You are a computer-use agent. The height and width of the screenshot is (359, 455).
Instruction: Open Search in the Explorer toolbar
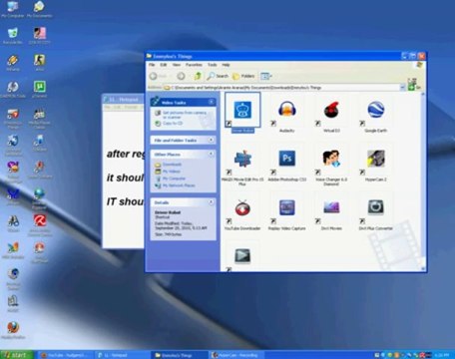point(218,76)
